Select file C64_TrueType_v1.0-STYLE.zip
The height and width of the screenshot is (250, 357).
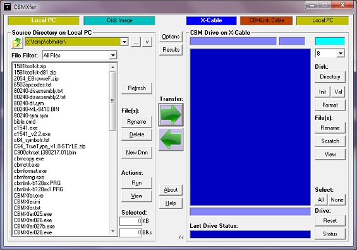(50, 146)
